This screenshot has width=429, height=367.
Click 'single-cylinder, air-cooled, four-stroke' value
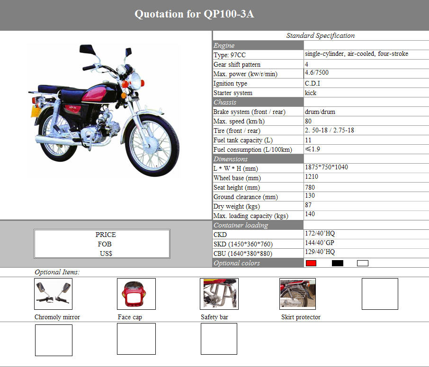click(x=357, y=54)
